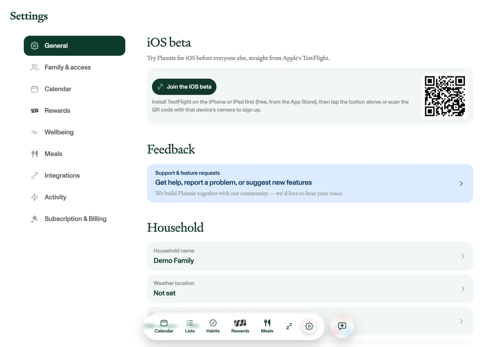Open the sleep Zz icon in bottom bar
Screen dimensions: 497x347
click(289, 326)
